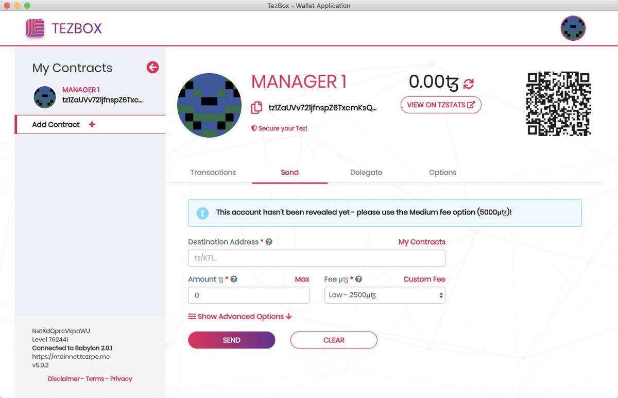The image size is (618, 398).
Task: Switch to the Send tab
Action: click(289, 172)
